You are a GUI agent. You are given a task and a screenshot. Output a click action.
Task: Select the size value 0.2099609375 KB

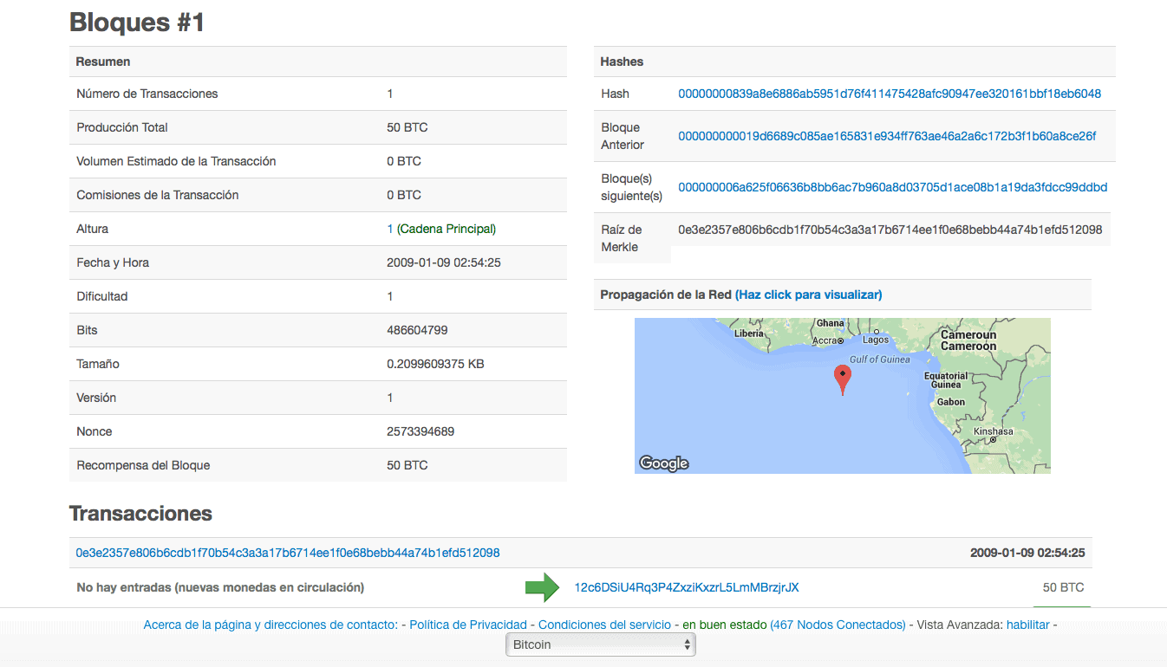[435, 364]
